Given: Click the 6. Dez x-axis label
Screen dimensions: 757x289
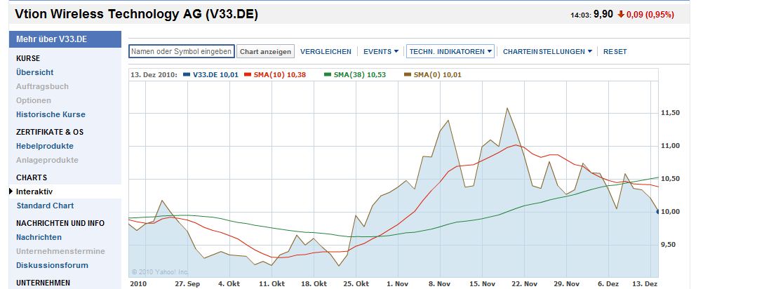Looking at the screenshot, I should pos(608,283).
